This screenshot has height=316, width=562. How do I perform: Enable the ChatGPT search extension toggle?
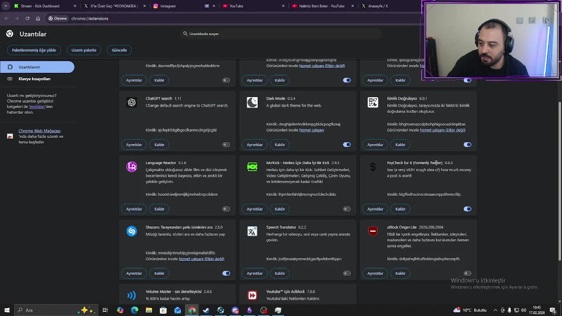coord(226,144)
